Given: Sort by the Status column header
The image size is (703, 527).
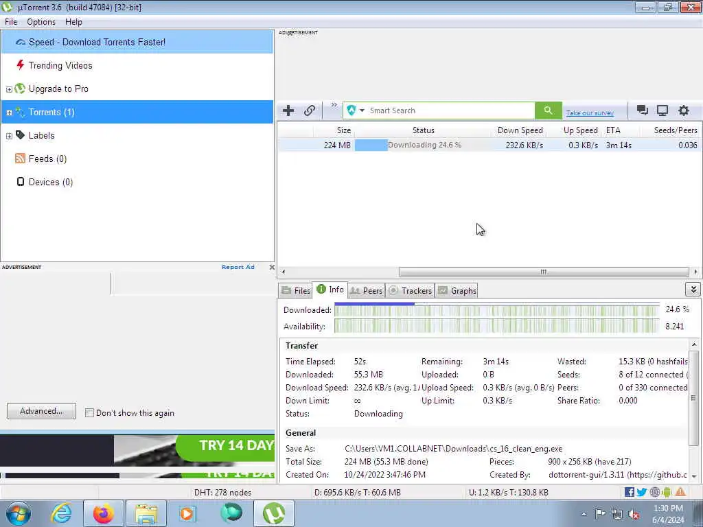Looking at the screenshot, I should pos(423,130).
